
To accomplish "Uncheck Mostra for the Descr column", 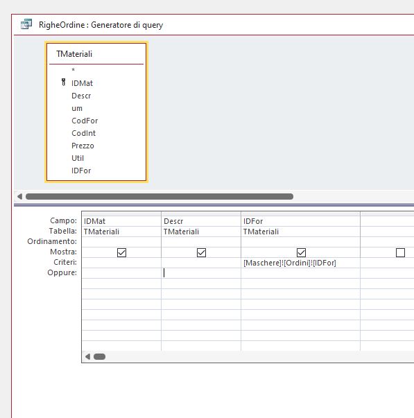I will (x=201, y=252).
